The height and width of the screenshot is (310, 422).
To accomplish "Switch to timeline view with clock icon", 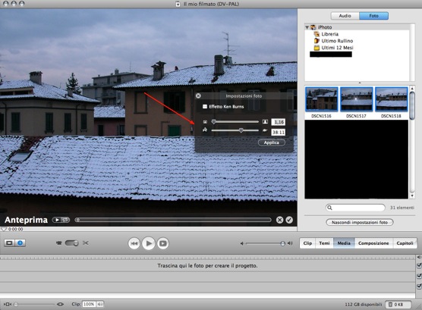I will click(20, 243).
